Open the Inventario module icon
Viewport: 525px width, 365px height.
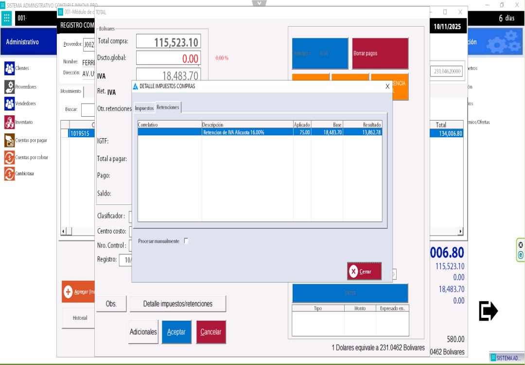tap(9, 122)
